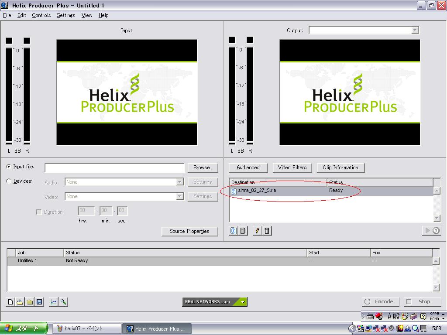Image resolution: width=447 pixels, height=335 pixels.
Task: Click job list scroll down arrow
Action: tap(436, 288)
